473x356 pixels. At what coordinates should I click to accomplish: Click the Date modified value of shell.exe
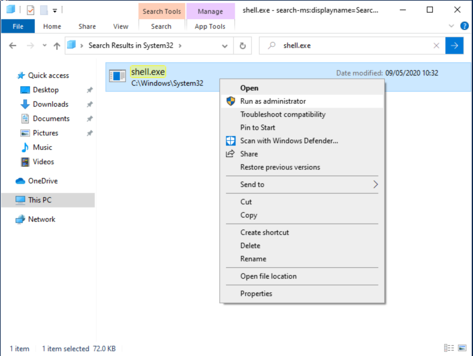tap(412, 73)
